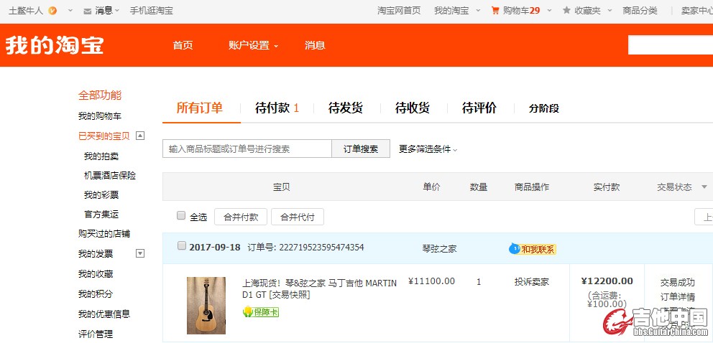Click the orange VIP badge beside username
The height and width of the screenshot is (343, 713).
click(52, 11)
